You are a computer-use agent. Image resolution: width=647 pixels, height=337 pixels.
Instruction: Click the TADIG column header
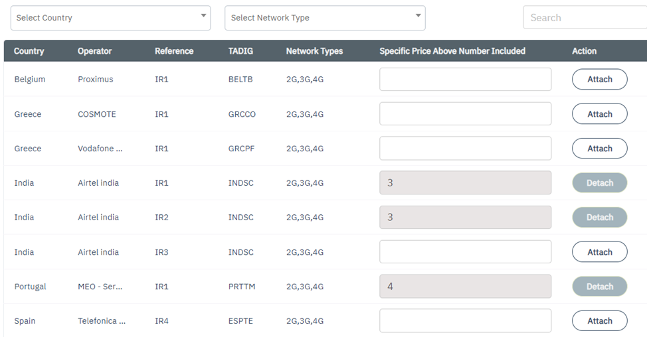(x=240, y=51)
